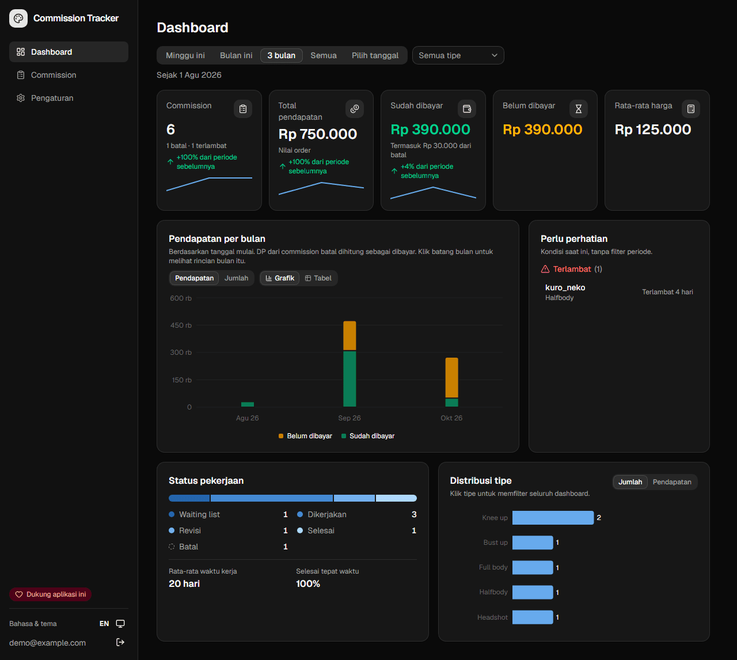Filter dashboard by the Full body bar
This screenshot has height=660, width=737.
tap(533, 567)
